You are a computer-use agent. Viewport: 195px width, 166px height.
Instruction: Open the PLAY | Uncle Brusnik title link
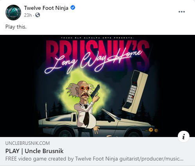34,151
